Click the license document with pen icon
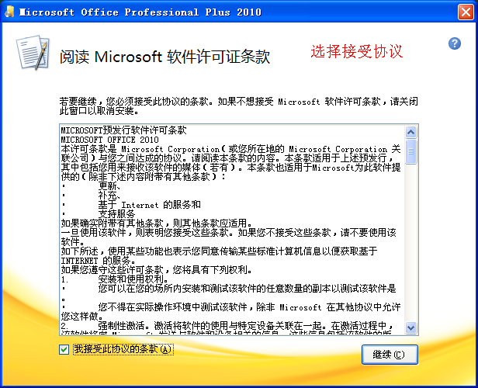Image resolution: width=478 pixels, height=388 pixels. click(33, 53)
